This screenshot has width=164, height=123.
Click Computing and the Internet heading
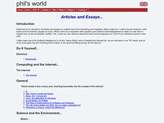38,64
